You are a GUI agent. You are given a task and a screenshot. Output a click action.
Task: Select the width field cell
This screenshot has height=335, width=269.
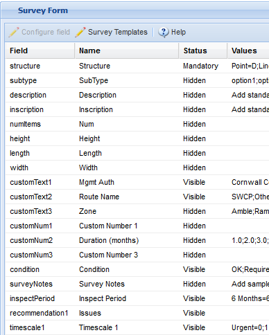click(40, 167)
